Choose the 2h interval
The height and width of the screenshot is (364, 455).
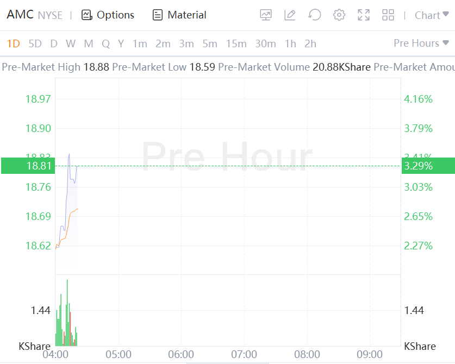(x=310, y=43)
